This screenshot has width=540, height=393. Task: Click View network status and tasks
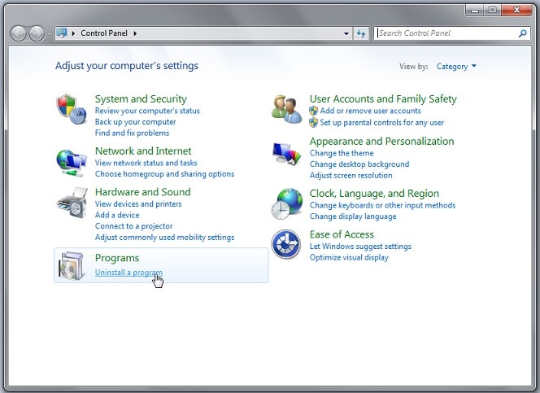[x=146, y=163]
